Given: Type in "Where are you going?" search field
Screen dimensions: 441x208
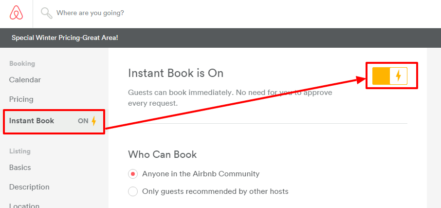Looking at the screenshot, I should (90, 13).
